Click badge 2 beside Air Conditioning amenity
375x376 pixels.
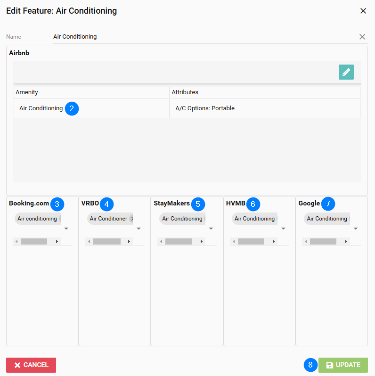pyautogui.click(x=72, y=108)
